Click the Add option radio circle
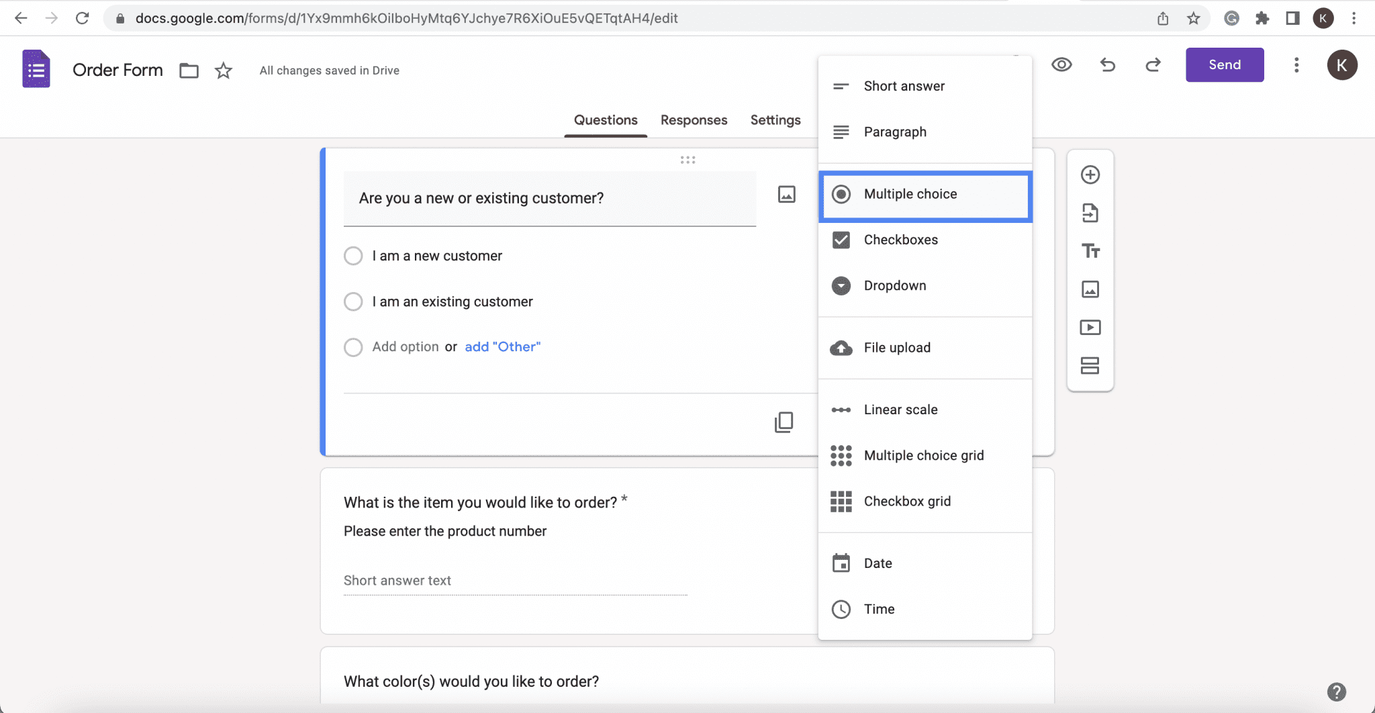Image resolution: width=1375 pixels, height=713 pixels. point(353,347)
